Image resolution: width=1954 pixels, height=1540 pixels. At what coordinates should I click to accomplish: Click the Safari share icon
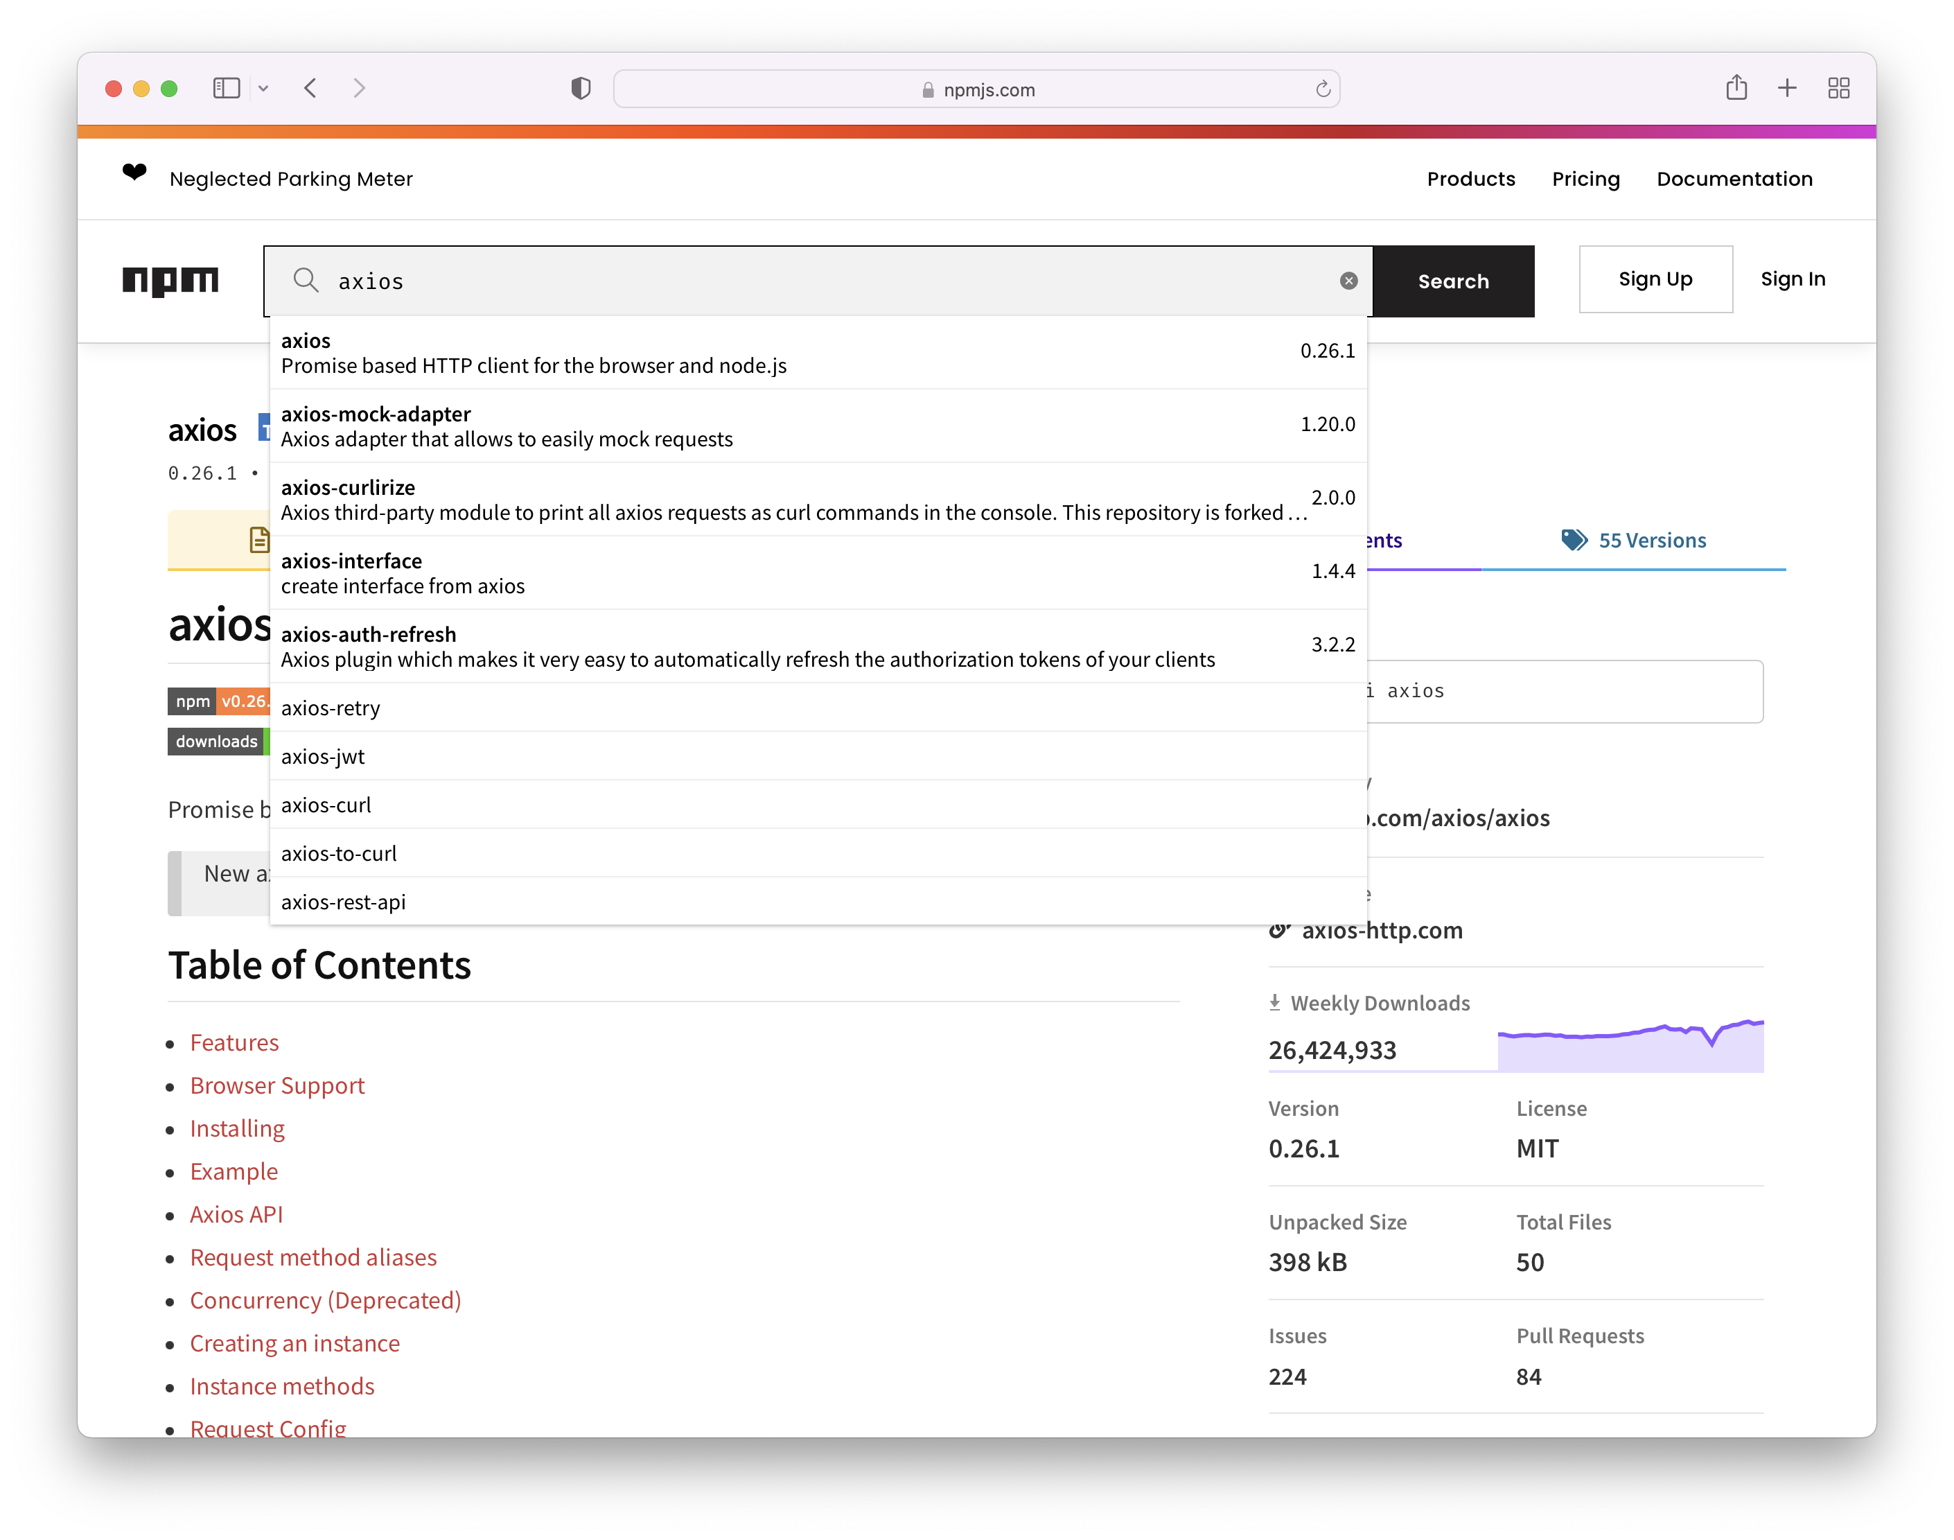[1736, 88]
